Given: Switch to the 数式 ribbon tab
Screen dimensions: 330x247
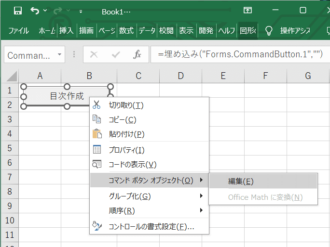Looking at the screenshot, I should (x=126, y=31).
